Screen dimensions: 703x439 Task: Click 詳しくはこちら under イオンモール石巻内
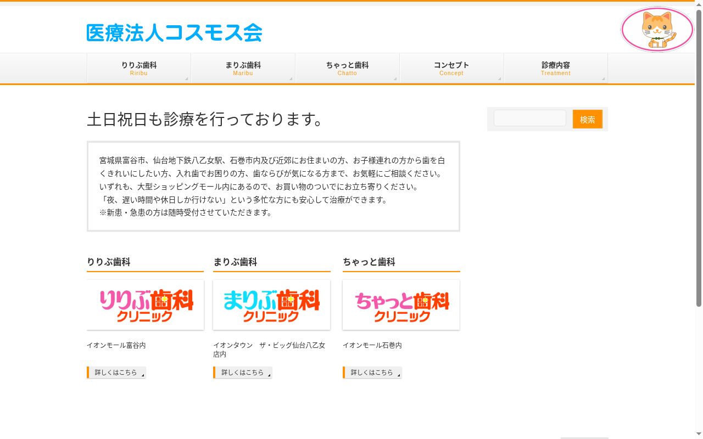[x=372, y=373]
